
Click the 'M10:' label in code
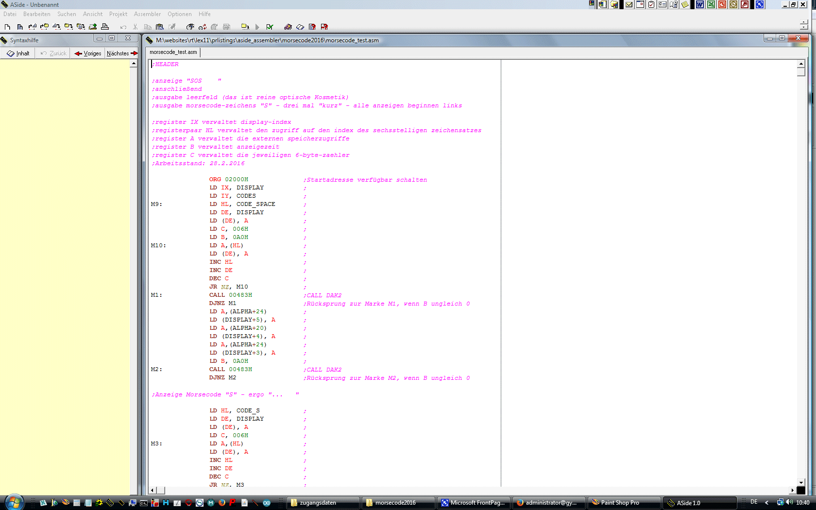click(x=158, y=245)
